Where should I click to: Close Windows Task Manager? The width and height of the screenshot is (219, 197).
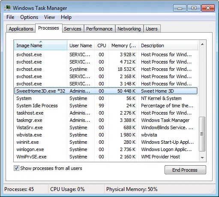click(x=208, y=8)
